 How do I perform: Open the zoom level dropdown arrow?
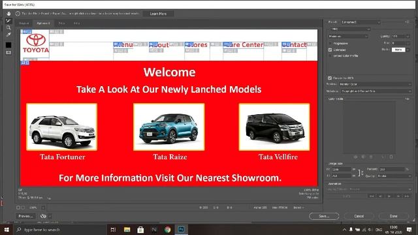(43, 208)
